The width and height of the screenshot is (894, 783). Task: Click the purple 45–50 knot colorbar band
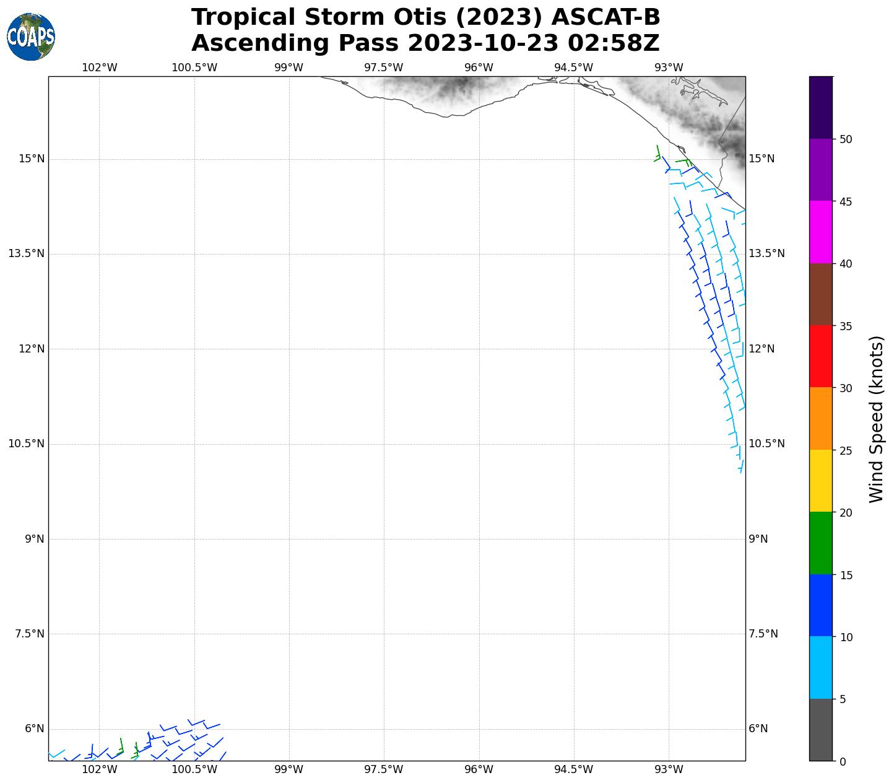(x=821, y=169)
